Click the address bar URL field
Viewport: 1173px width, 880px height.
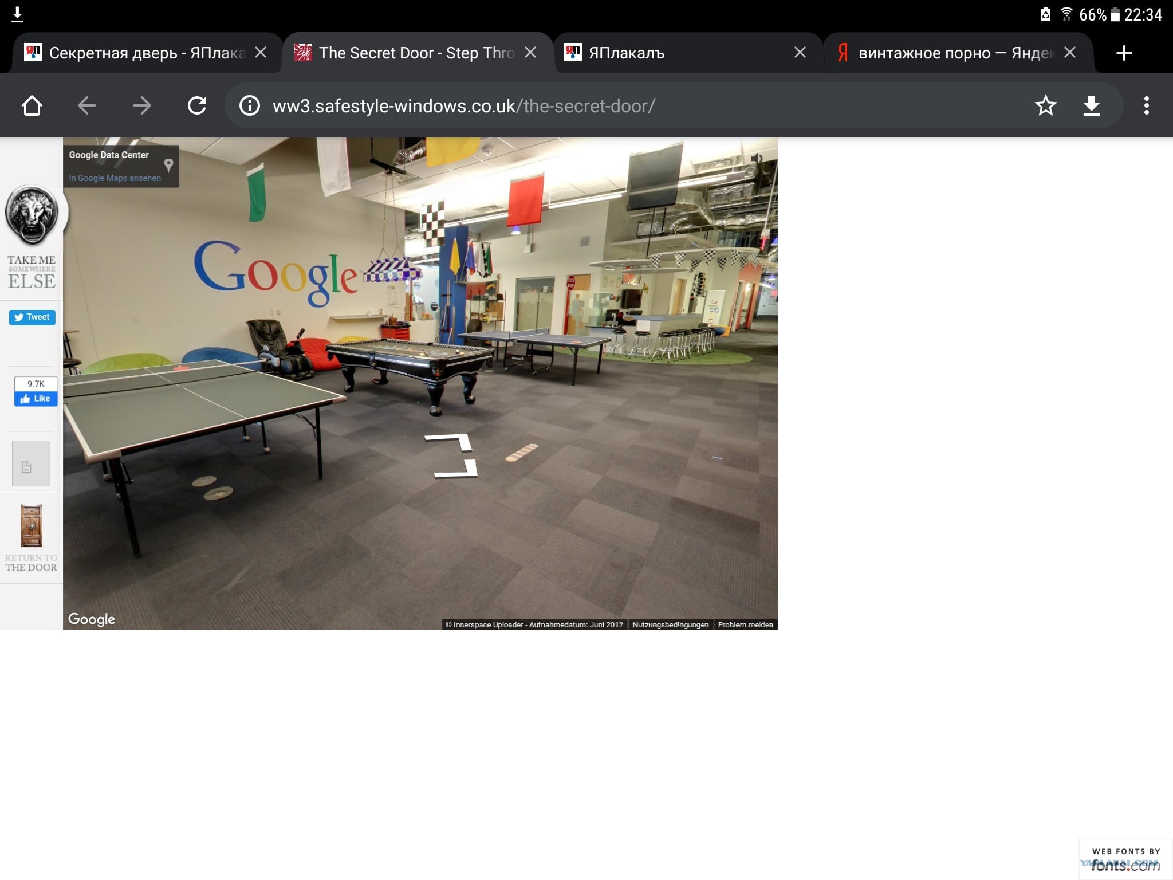[x=630, y=105]
